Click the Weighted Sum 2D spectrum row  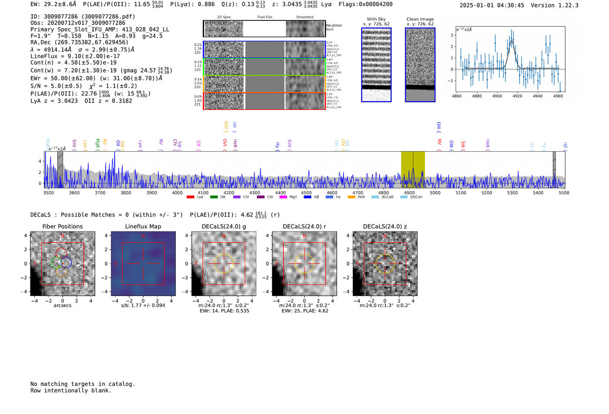264,29
